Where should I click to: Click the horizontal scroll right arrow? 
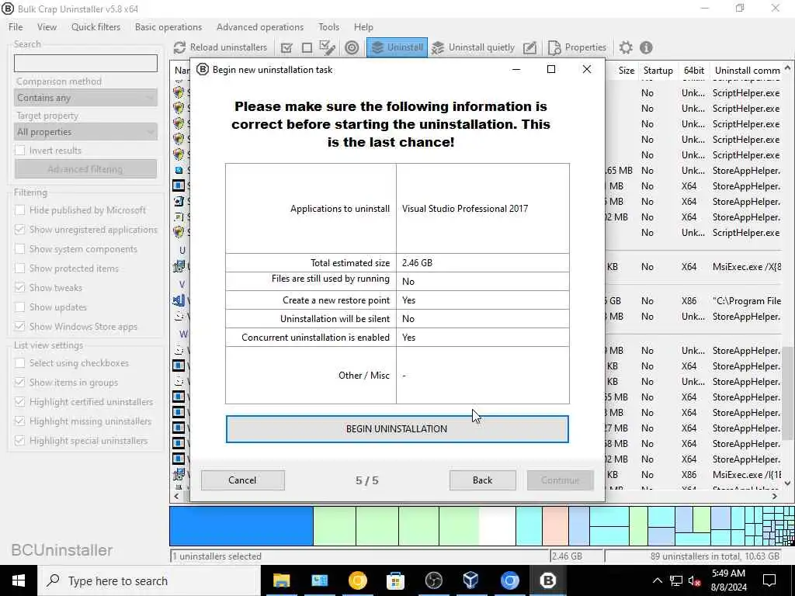coord(775,496)
